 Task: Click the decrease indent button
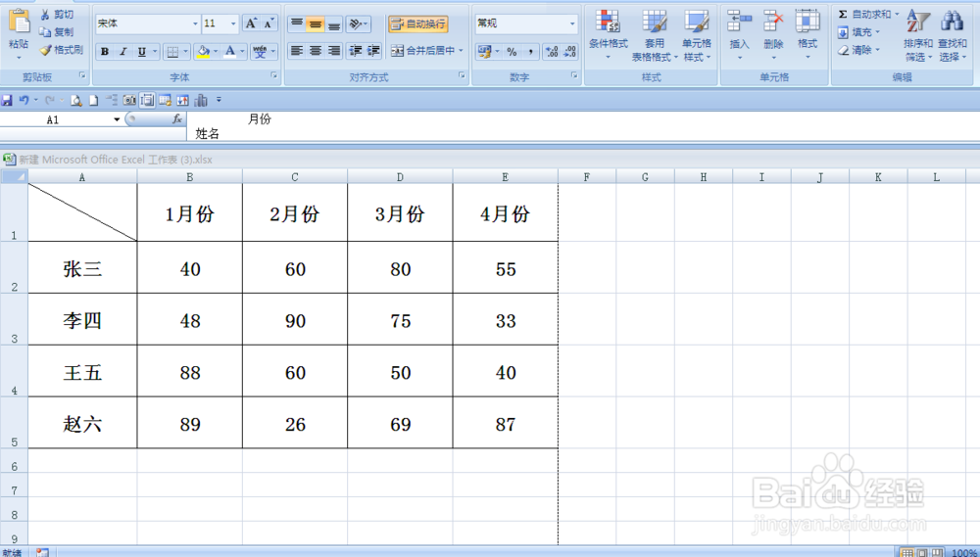[356, 51]
